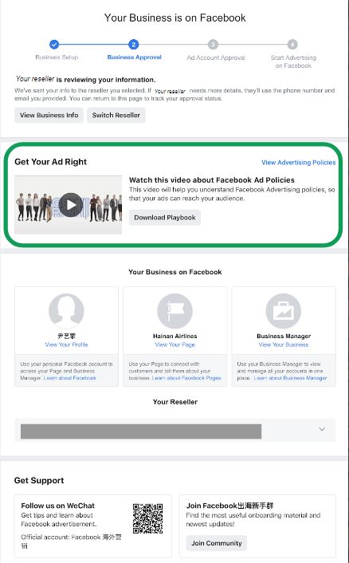Follow the Learn about Facebook link
The height and width of the screenshot is (563, 349).
tap(70, 378)
